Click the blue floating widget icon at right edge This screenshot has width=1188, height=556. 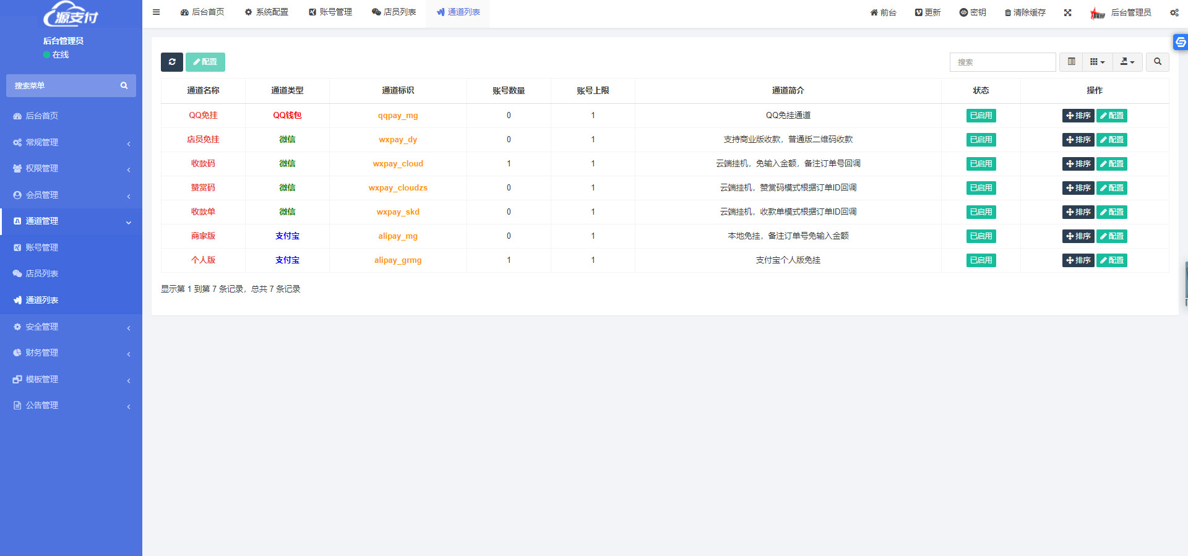[1181, 42]
